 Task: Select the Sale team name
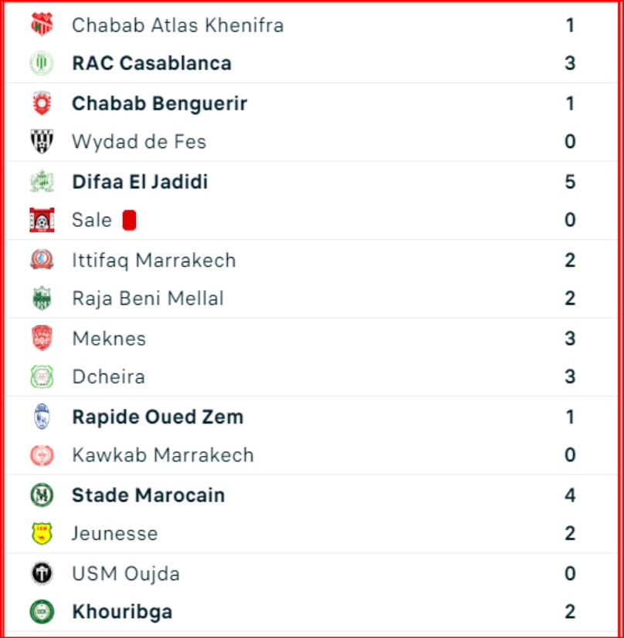pos(92,220)
